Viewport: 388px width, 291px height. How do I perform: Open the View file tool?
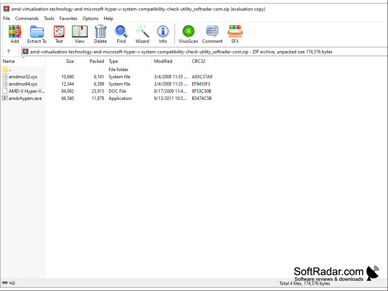(x=79, y=31)
